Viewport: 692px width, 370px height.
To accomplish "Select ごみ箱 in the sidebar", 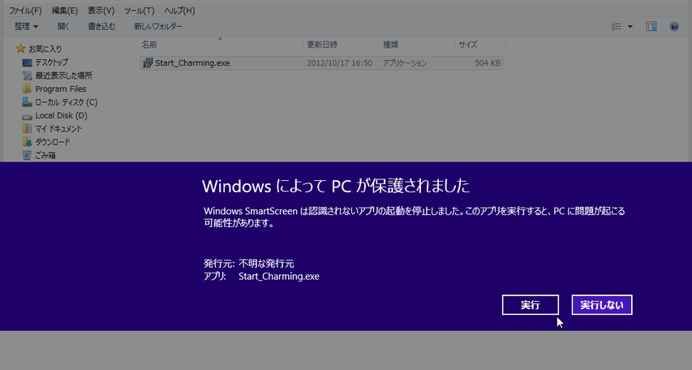I will click(x=45, y=155).
